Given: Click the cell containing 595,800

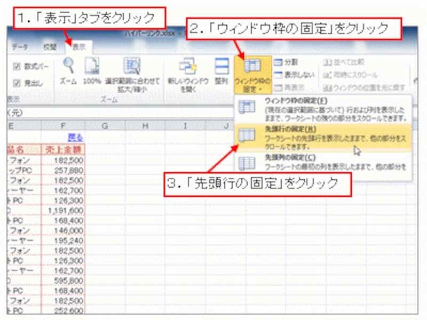Looking at the screenshot, I should pos(63,281).
